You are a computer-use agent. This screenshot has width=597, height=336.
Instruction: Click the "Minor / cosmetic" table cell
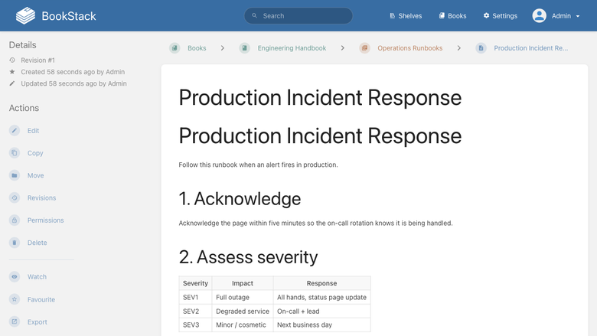pos(243,325)
